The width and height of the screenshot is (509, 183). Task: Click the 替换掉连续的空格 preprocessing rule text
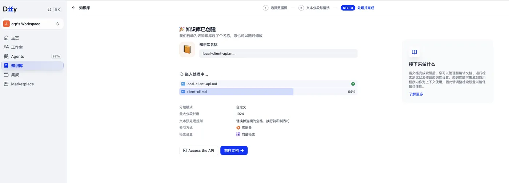point(262,121)
